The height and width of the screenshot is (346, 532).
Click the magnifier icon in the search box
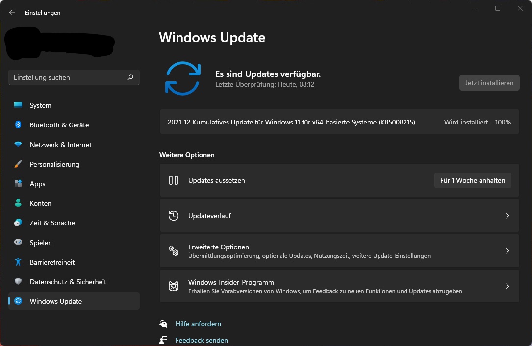tap(130, 77)
